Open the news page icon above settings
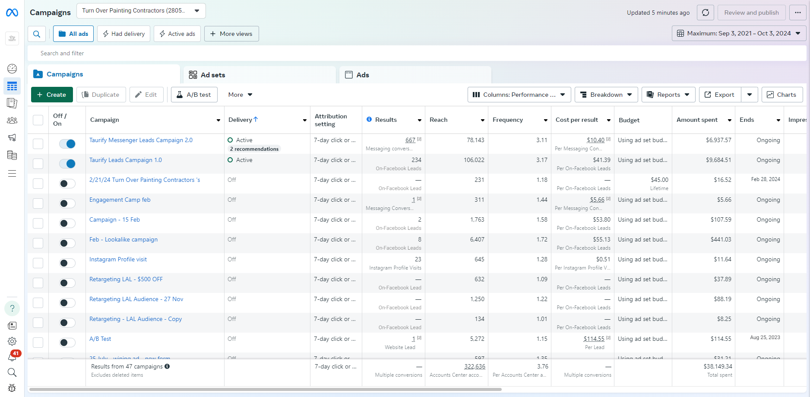 [12, 326]
